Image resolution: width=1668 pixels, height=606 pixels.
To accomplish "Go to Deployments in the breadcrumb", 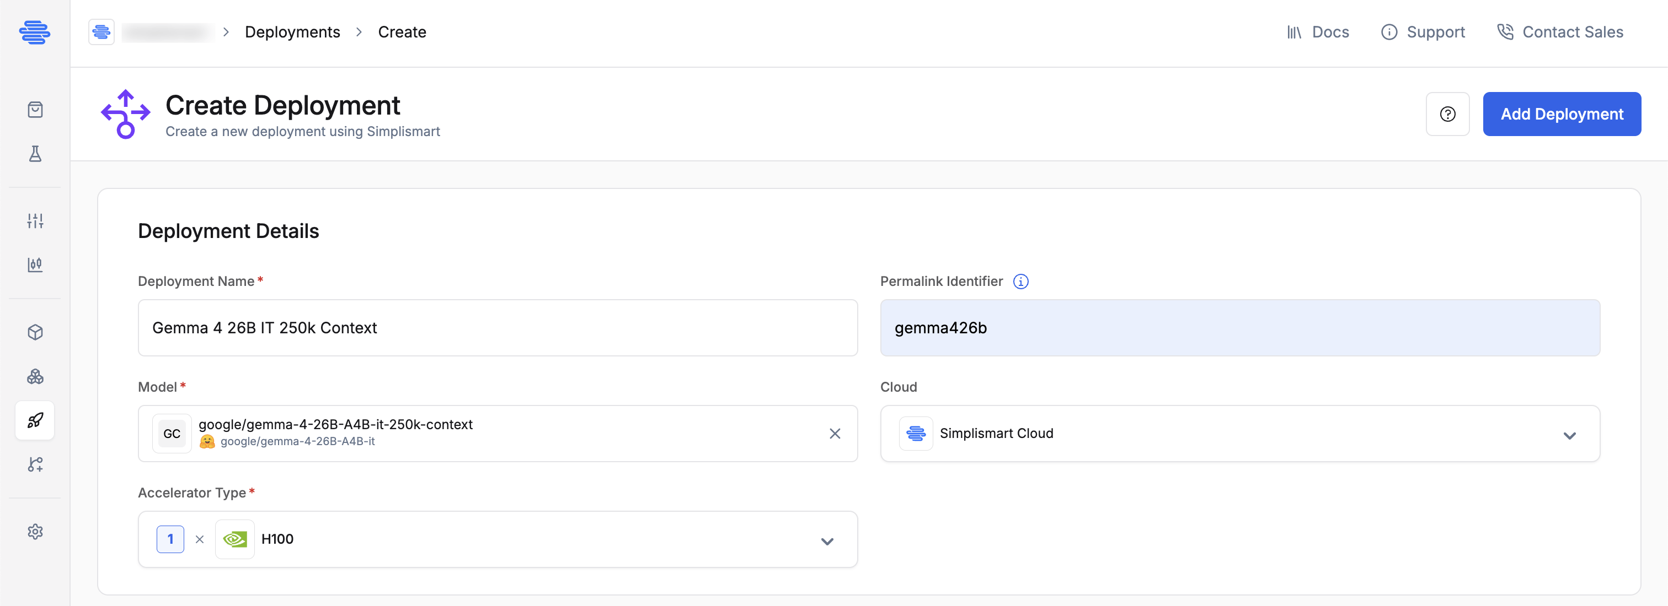I will [292, 32].
